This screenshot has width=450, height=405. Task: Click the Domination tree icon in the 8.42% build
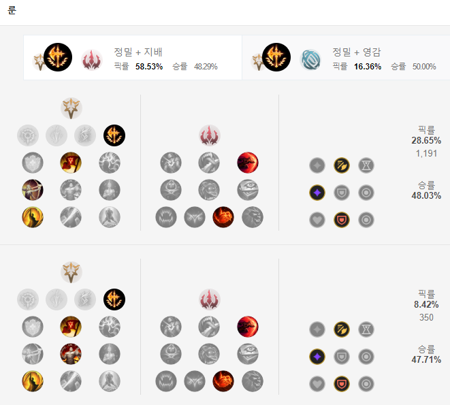(x=210, y=299)
